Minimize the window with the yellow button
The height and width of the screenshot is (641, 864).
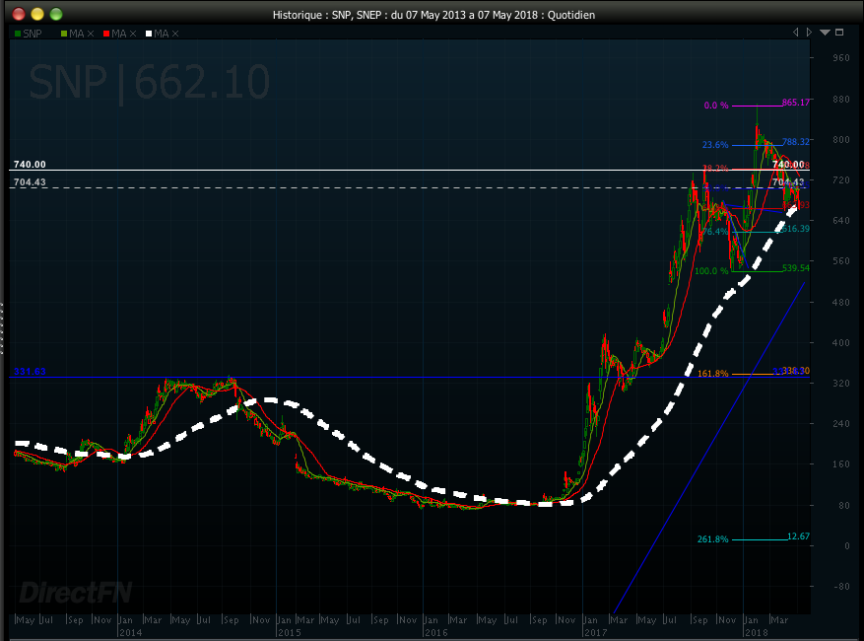tap(36, 14)
